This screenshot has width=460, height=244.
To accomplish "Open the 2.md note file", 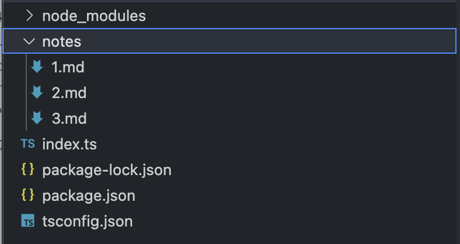I will tap(69, 93).
